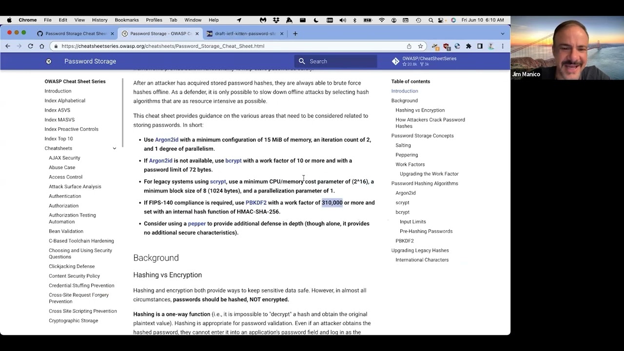Open the Bookmarks menu

pyautogui.click(x=127, y=20)
